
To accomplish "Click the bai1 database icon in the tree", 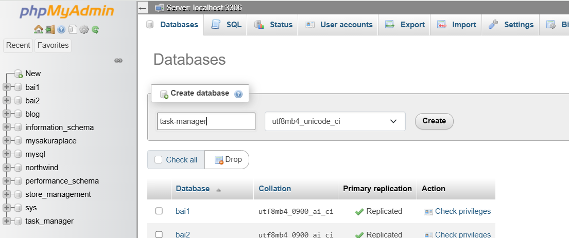I will [18, 87].
